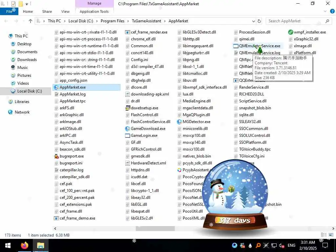This screenshot has height=252, width=336.
Task: Click Local Disk (C:) in the address path
Action: 81,21
